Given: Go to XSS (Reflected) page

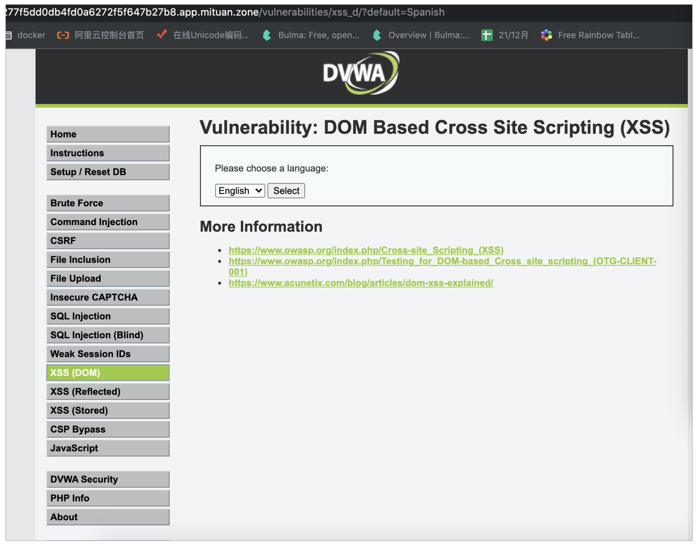Looking at the screenshot, I should [108, 391].
